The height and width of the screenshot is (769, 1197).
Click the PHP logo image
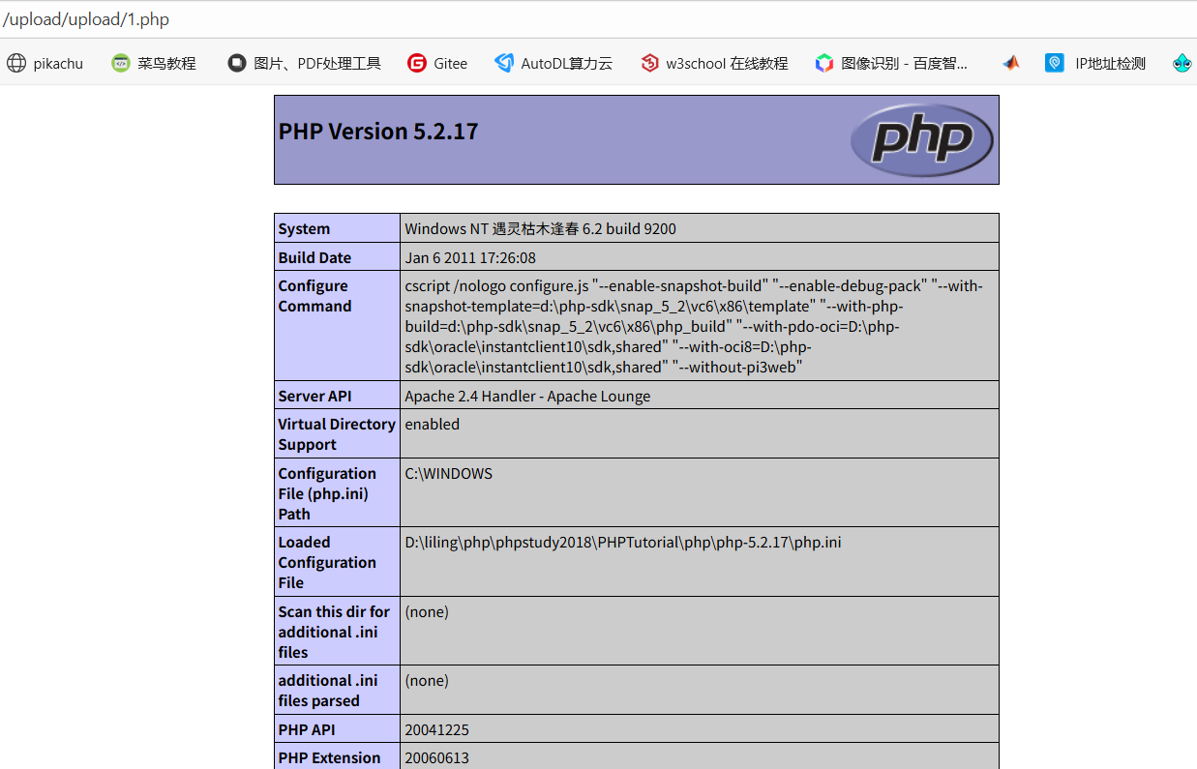click(922, 139)
